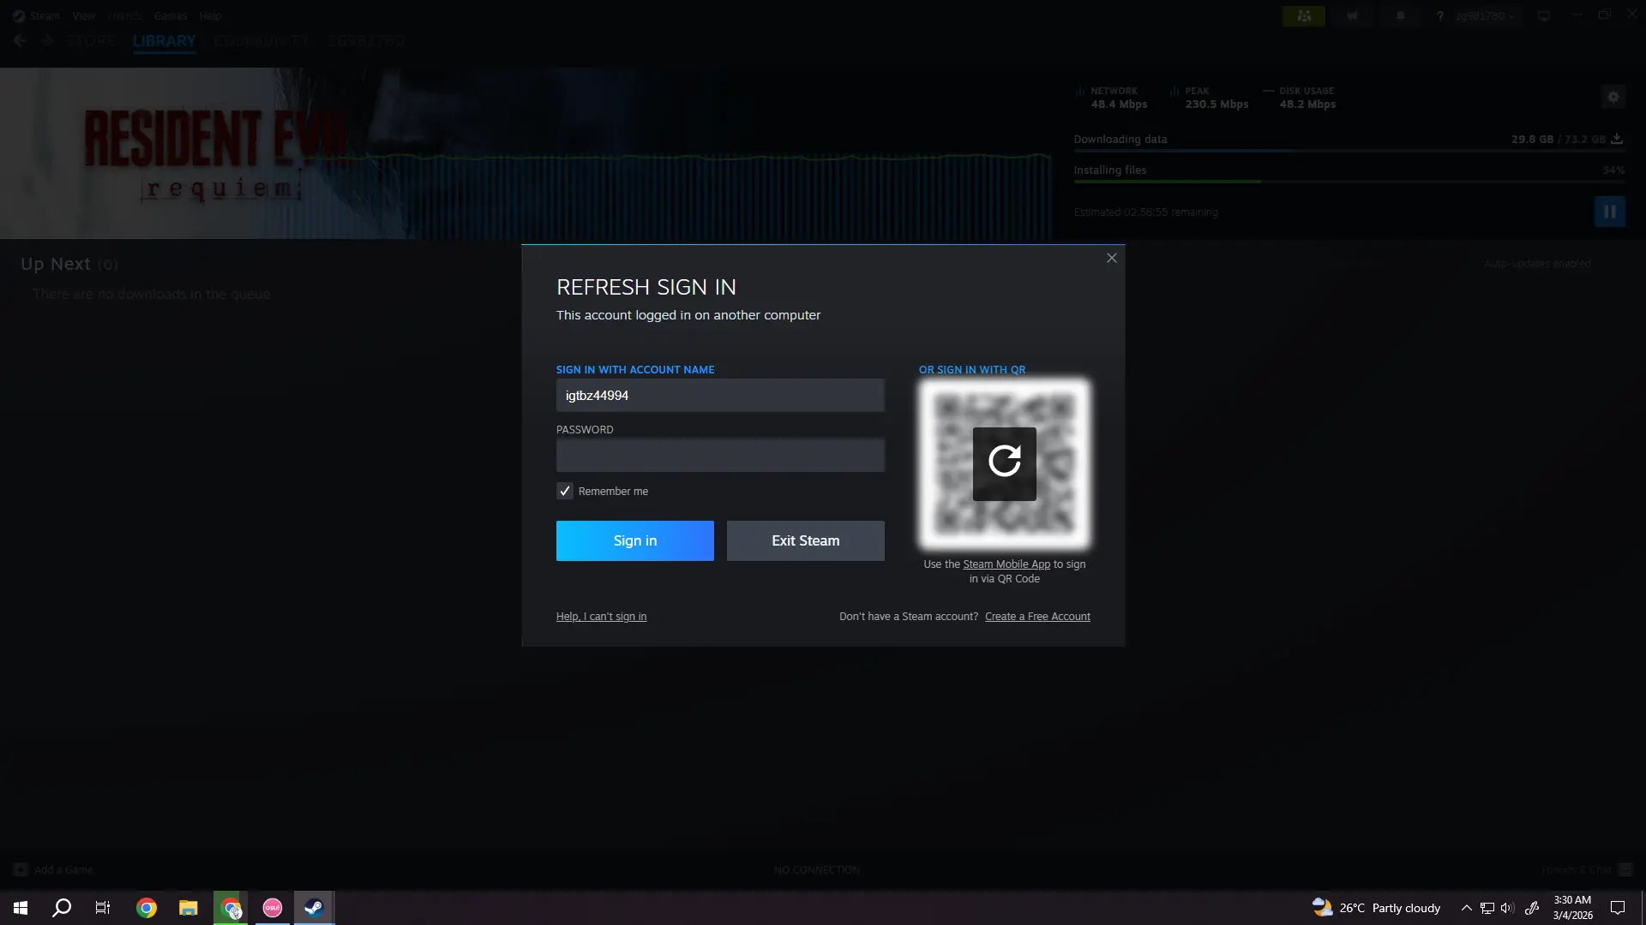Click the pen input tray icon

[1532, 908]
